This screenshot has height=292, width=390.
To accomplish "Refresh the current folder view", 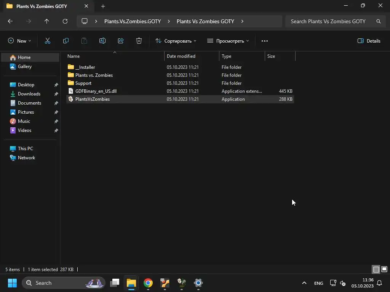I will 65,21.
